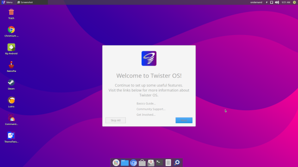The height and width of the screenshot is (167, 298).
Task: Launch Lutris from the desktop
Action: [x=11, y=100]
